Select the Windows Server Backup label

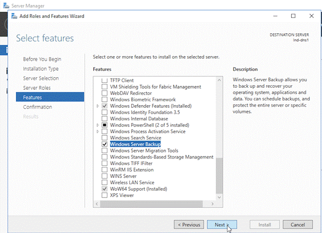click(x=135, y=144)
